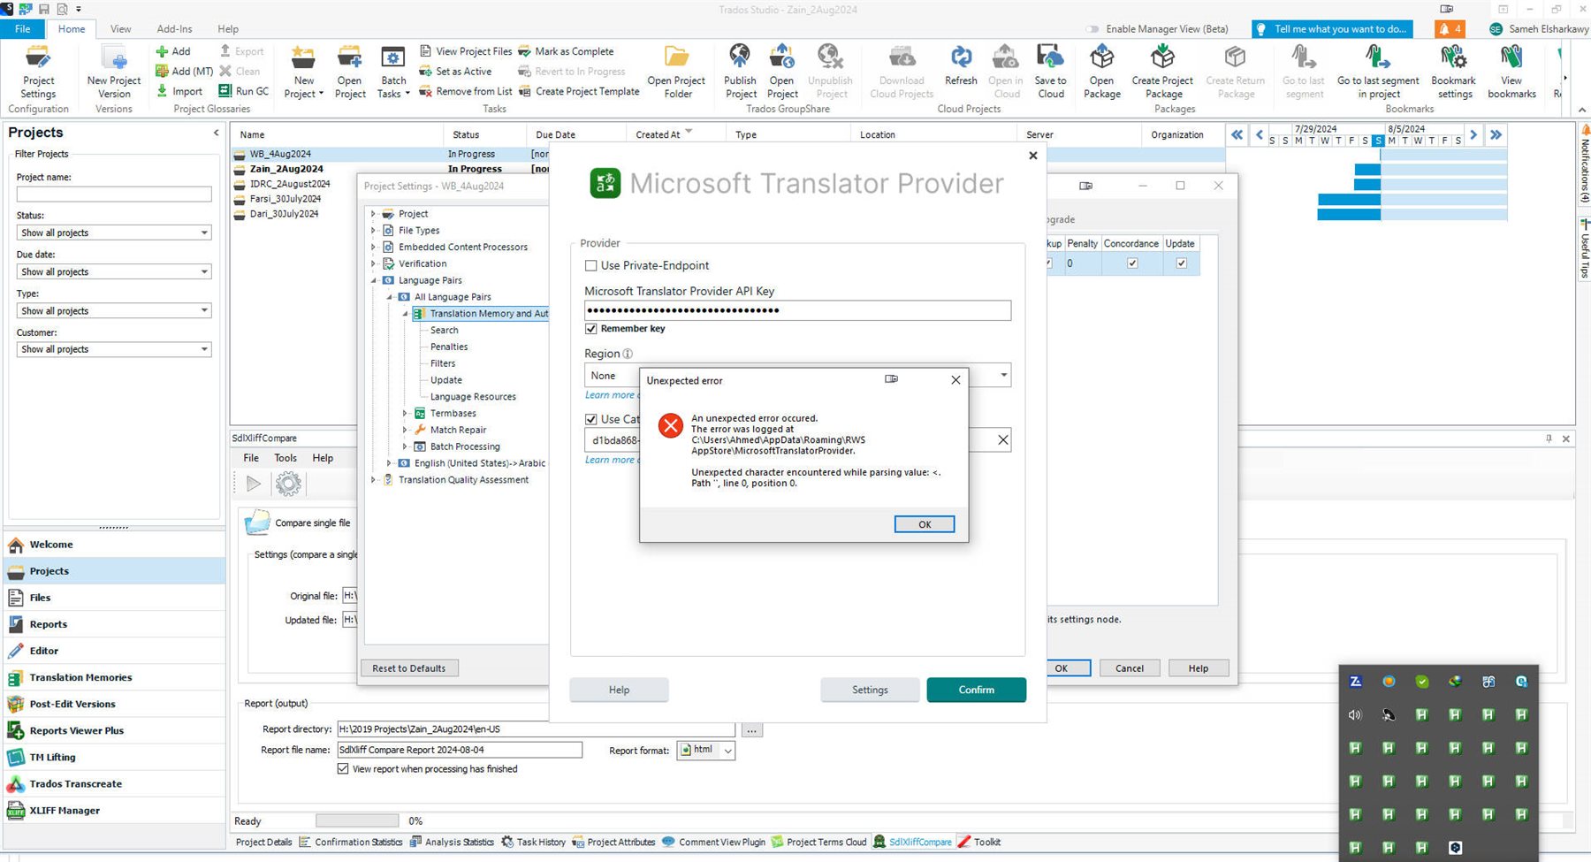Open Translation Memories view
This screenshot has width=1591, height=862.
tap(80, 678)
